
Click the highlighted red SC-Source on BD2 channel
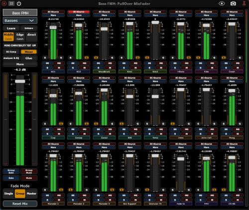79,12
